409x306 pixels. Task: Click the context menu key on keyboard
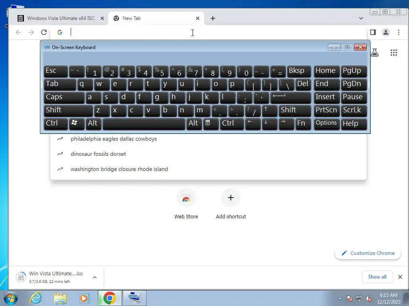[x=211, y=124]
